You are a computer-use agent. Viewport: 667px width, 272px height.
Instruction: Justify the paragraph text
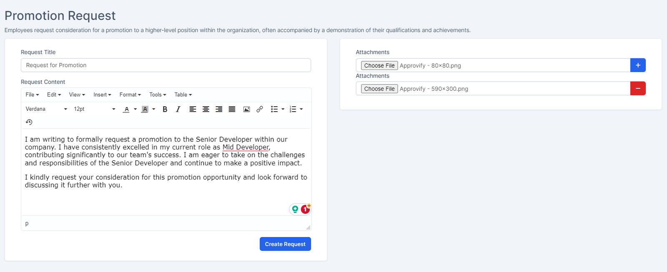click(232, 109)
